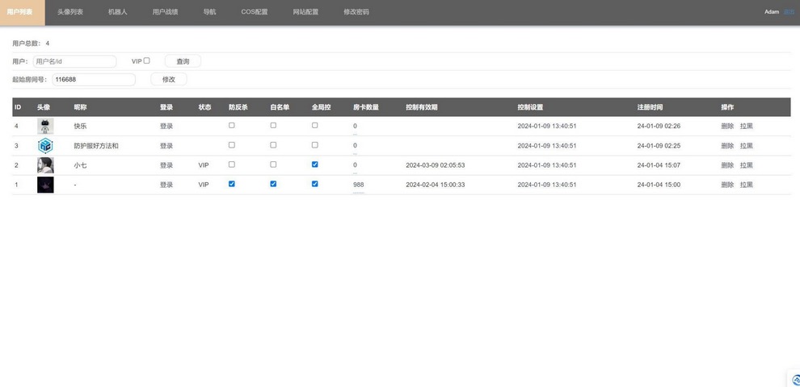Check 防反杀 for user 快乐
800x387 pixels.
point(232,126)
